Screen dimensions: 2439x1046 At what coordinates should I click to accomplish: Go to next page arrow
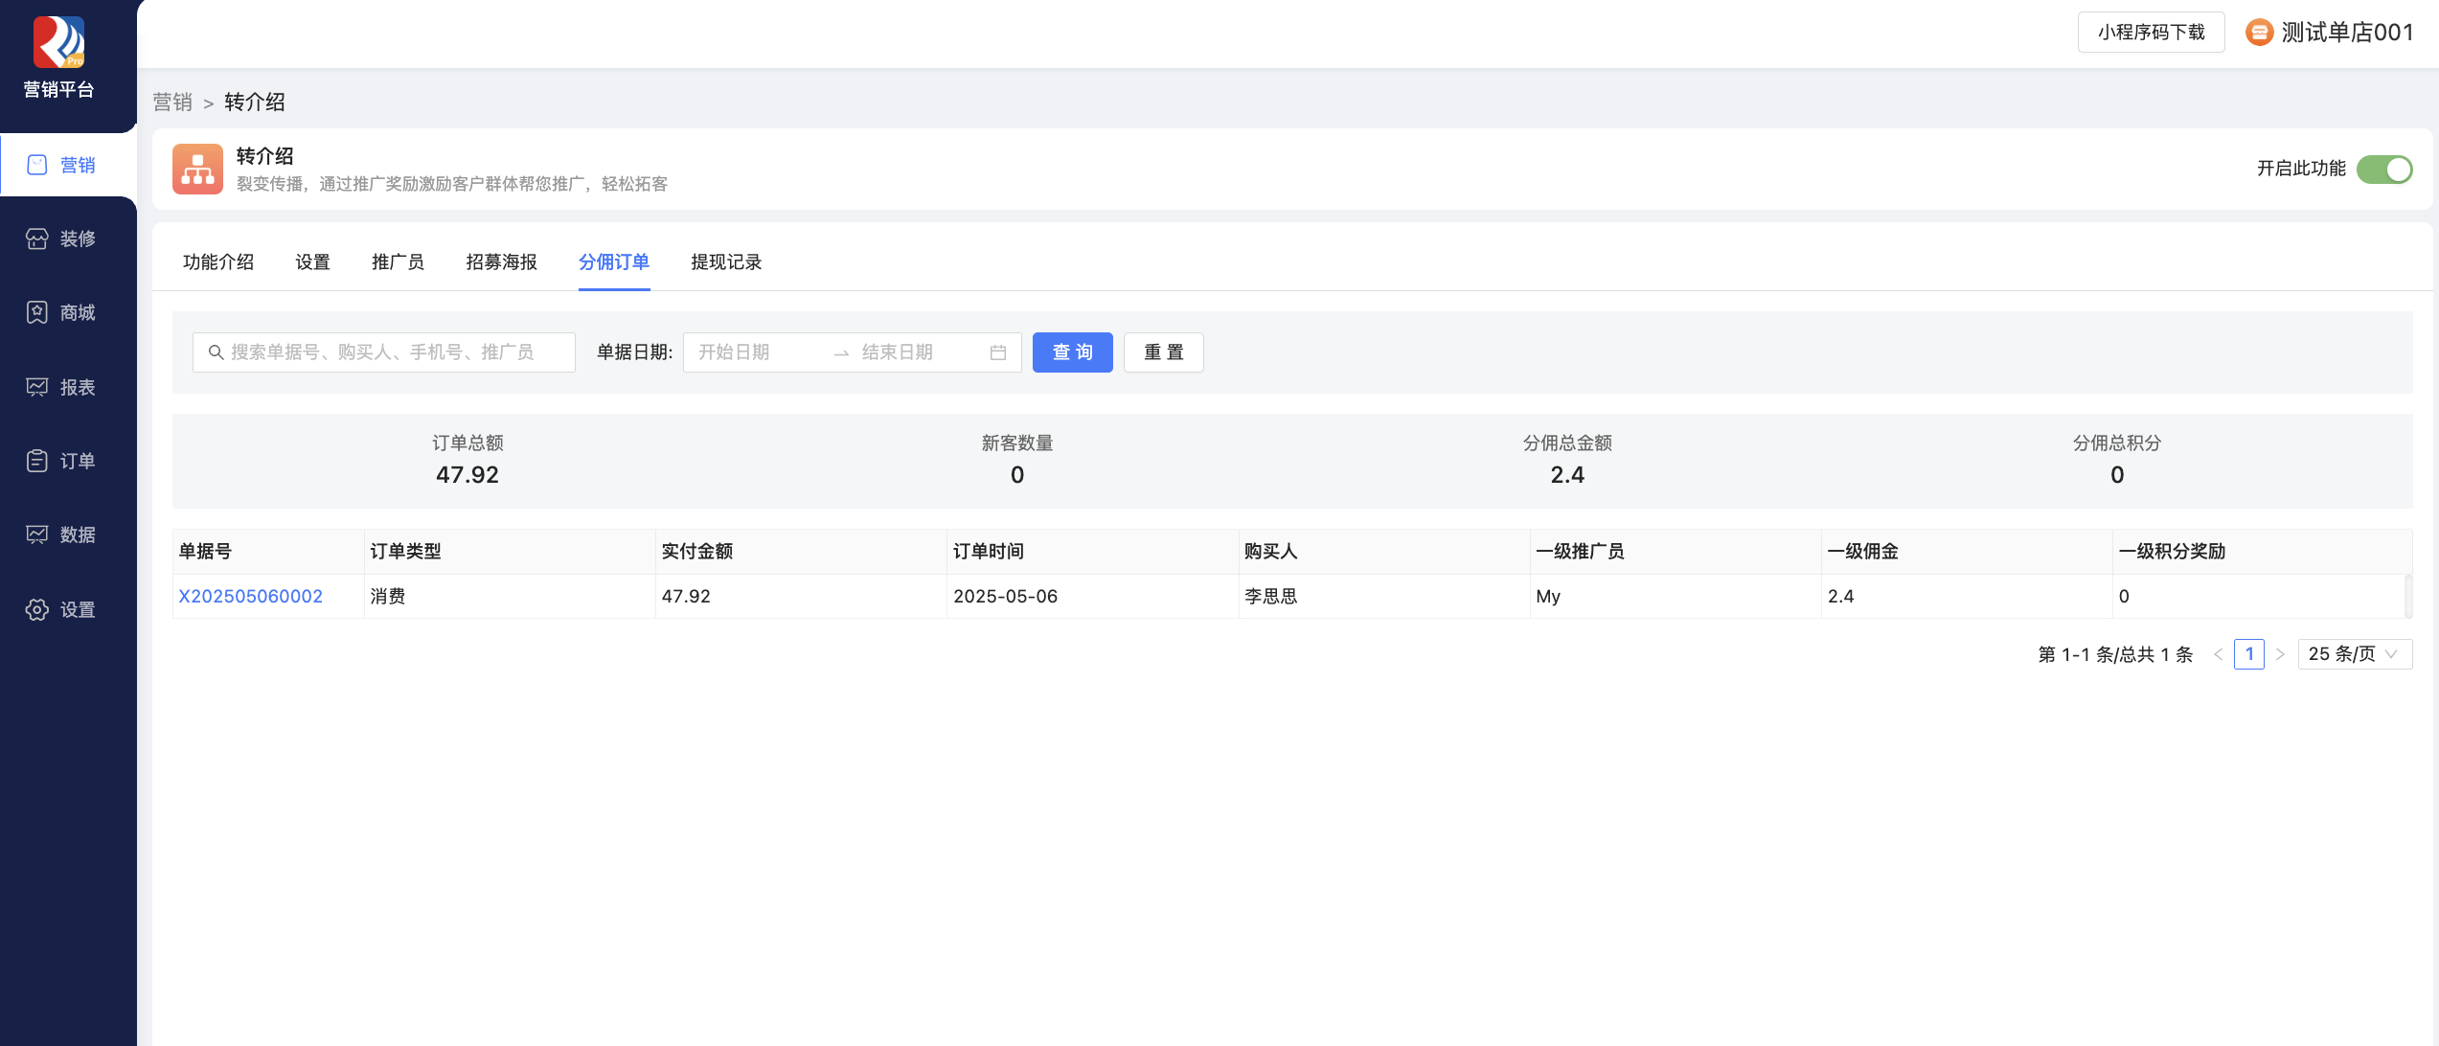coord(2280,654)
